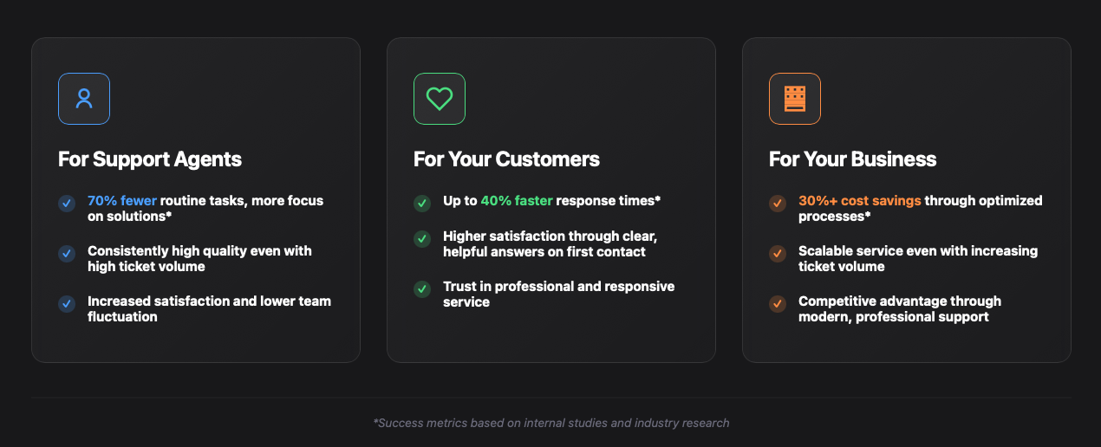Image resolution: width=1101 pixels, height=447 pixels.
Task: Click orange checkmark beside 'Competitive advantage'
Action: (778, 304)
